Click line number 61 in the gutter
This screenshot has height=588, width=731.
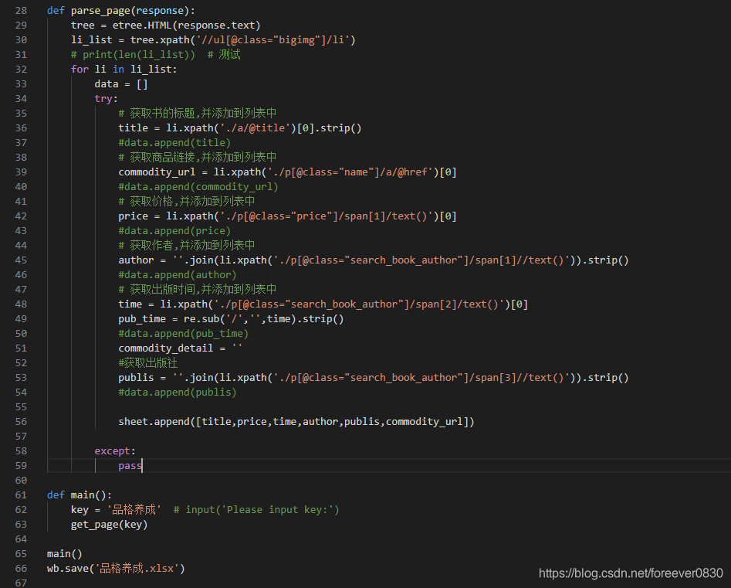[x=21, y=495]
